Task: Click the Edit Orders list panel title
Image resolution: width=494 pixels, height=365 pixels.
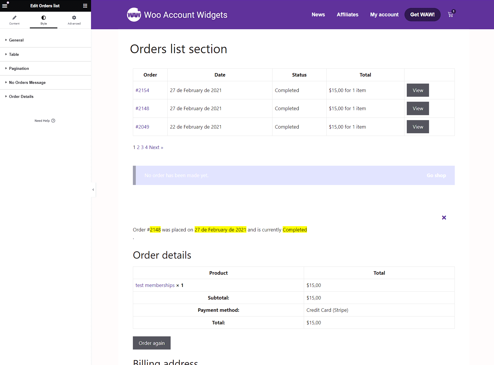Action: point(45,6)
